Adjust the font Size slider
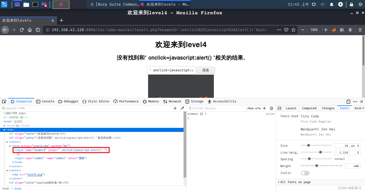 point(316,145)
